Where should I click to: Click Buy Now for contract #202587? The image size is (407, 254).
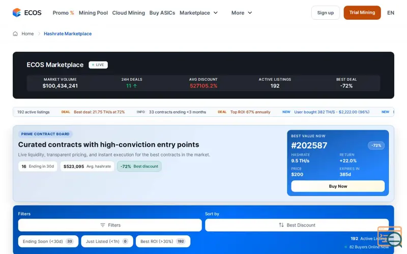338,186
